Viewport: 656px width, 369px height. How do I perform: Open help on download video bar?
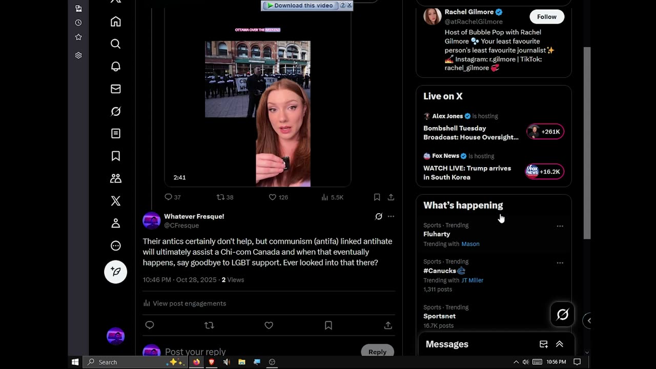(x=343, y=5)
